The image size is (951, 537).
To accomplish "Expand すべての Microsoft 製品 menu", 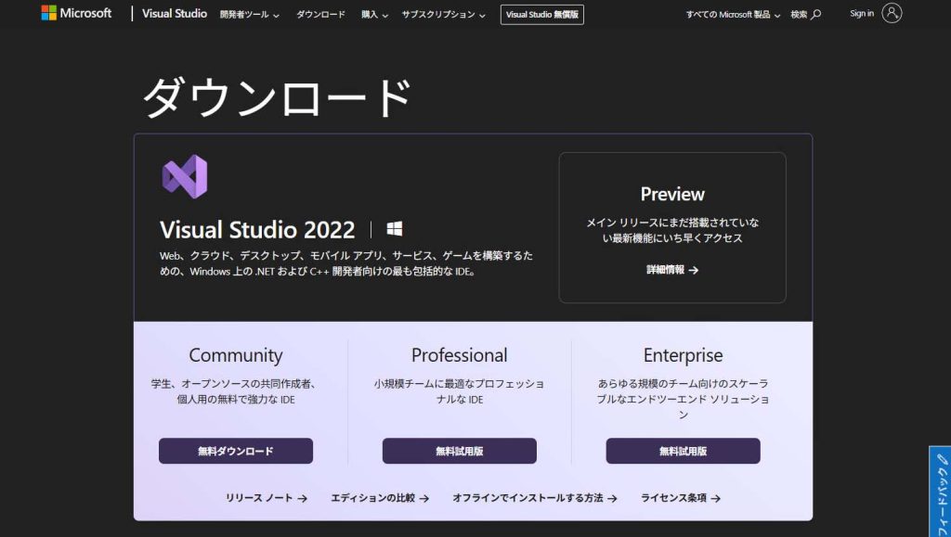I will tap(733, 14).
